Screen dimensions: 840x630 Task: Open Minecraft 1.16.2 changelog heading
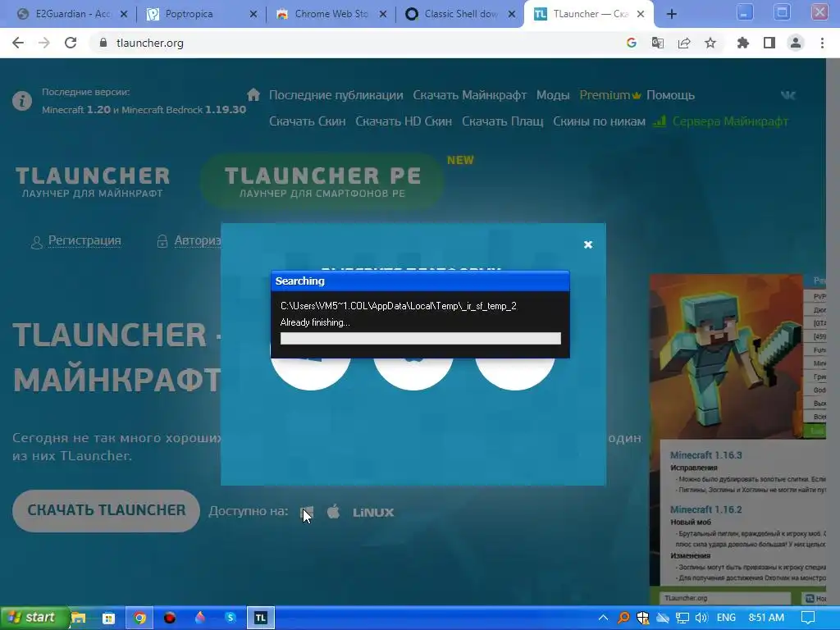705,509
